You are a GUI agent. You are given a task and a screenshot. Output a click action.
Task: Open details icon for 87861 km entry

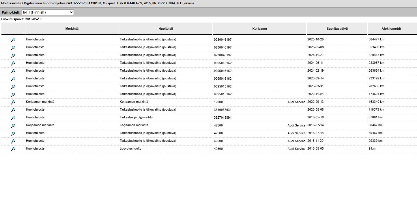(13, 118)
